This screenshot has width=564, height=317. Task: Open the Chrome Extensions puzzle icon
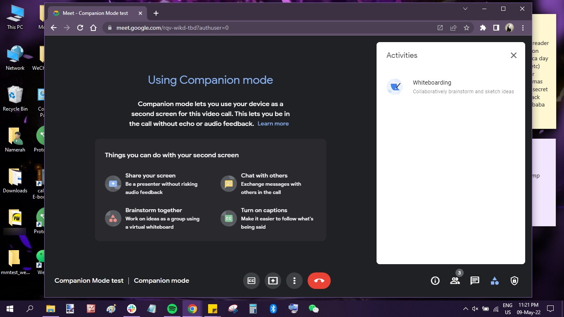tap(483, 28)
